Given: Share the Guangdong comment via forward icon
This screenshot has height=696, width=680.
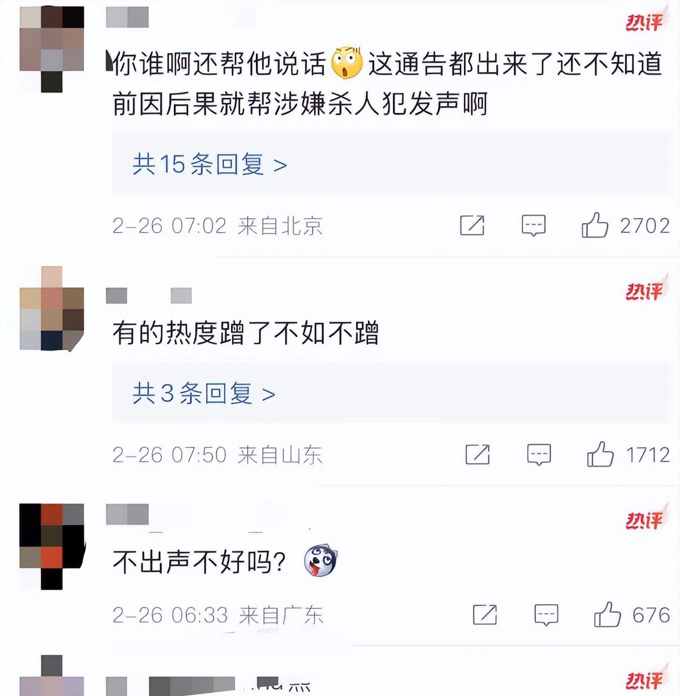Looking at the screenshot, I should pos(485,614).
